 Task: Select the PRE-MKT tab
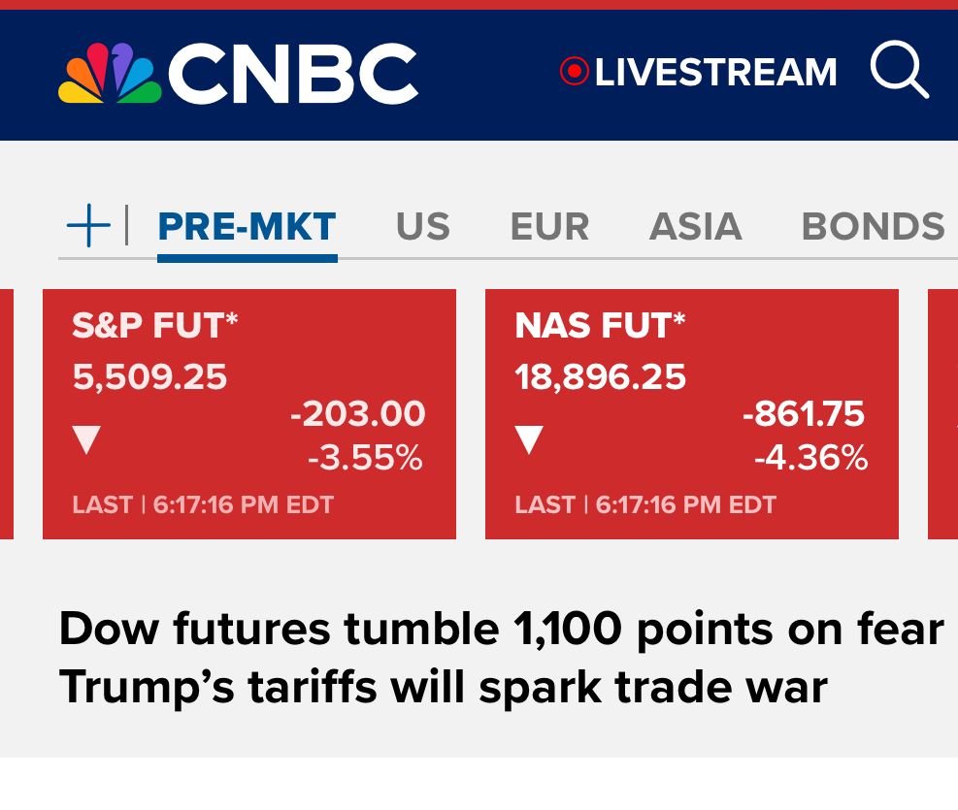point(247,226)
